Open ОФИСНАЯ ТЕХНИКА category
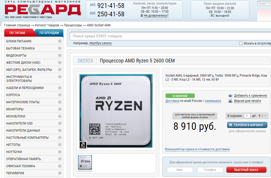Image resolution: width=271 pixels, height=178 pixels. 21,166
